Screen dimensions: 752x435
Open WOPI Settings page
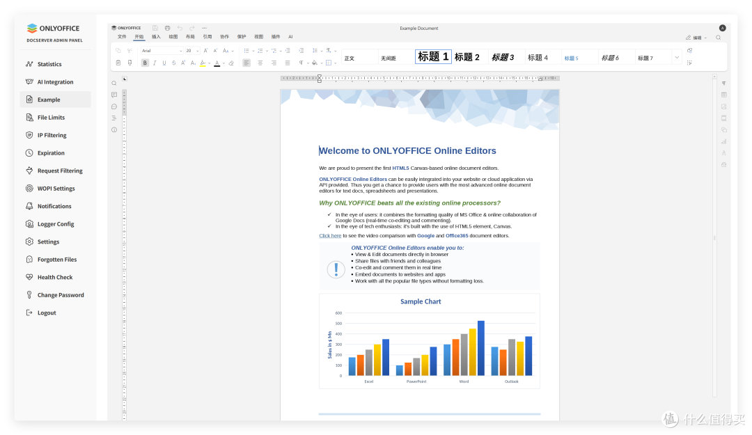coord(55,189)
